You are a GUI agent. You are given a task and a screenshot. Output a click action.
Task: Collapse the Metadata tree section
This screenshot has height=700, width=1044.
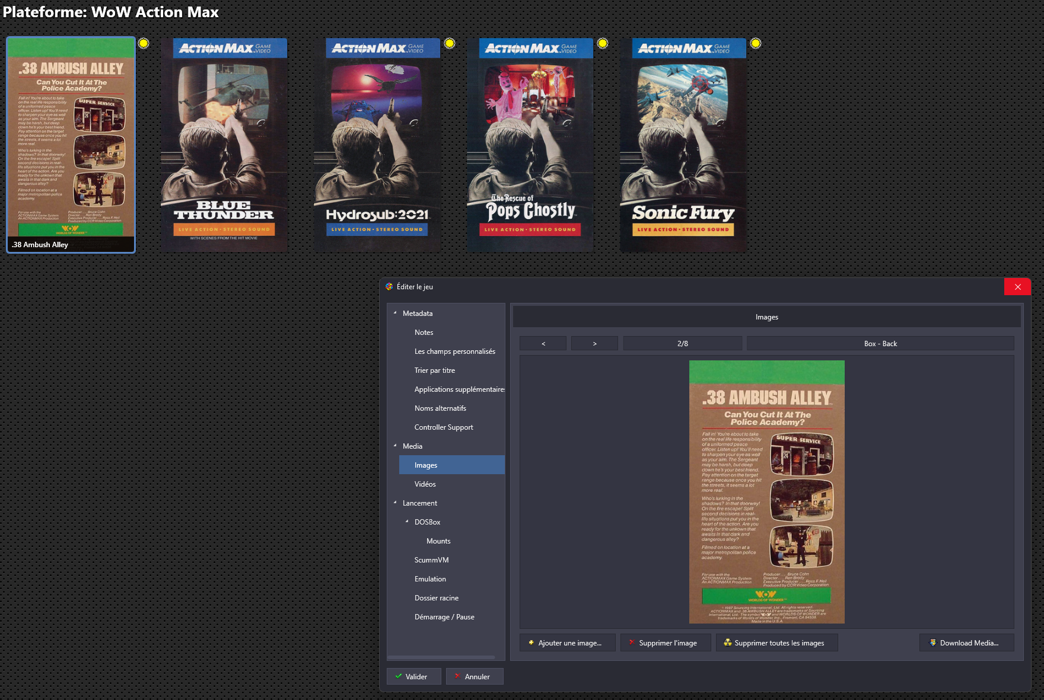coord(395,313)
